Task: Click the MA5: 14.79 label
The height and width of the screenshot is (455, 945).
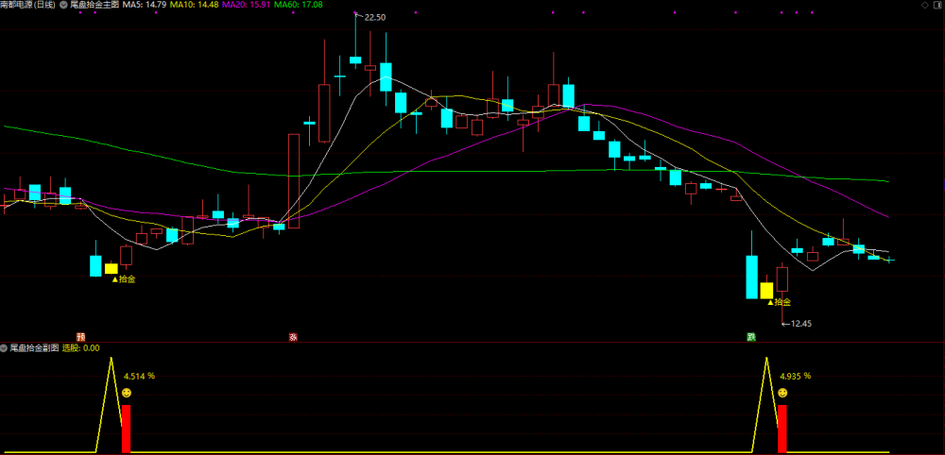Action: tap(145, 5)
